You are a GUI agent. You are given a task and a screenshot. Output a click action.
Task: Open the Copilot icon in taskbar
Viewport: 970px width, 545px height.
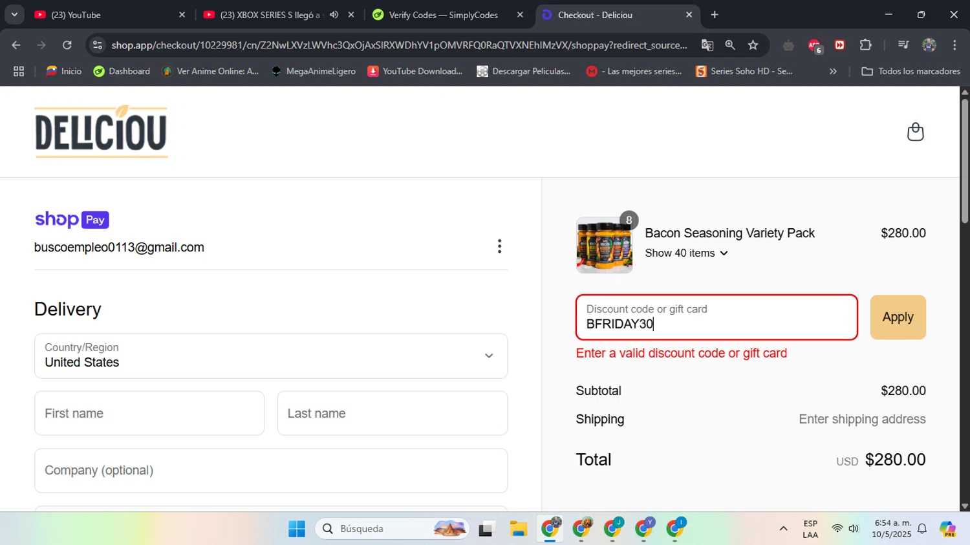click(x=948, y=529)
